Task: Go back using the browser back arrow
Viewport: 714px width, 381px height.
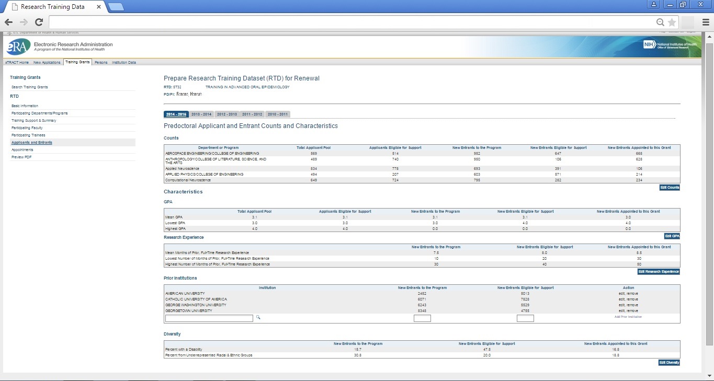Action: (9, 22)
